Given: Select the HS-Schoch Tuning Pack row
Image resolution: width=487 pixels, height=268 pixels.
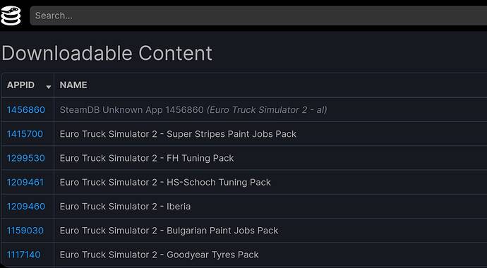Looking at the screenshot, I should pyautogui.click(x=243, y=182).
